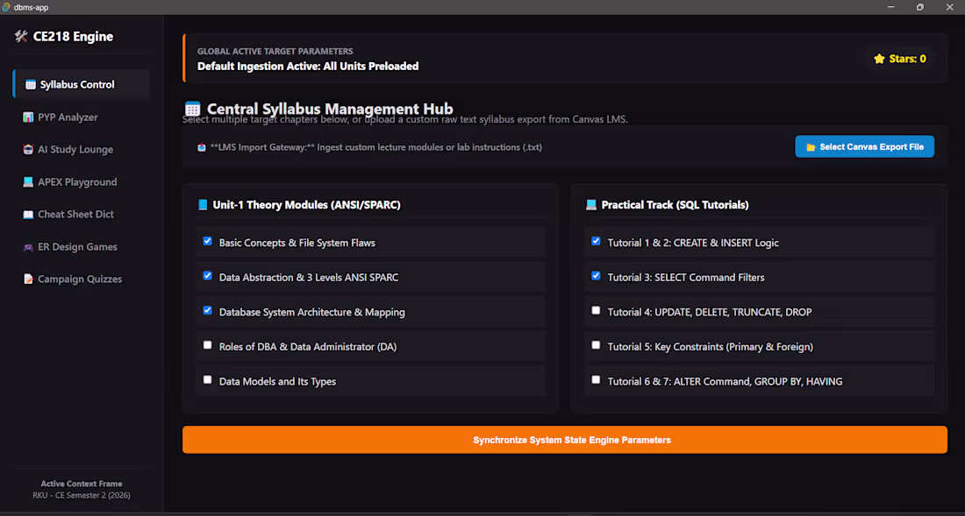Click the Central Syllabus Management Hub heading
The width and height of the screenshot is (965, 516).
click(330, 109)
